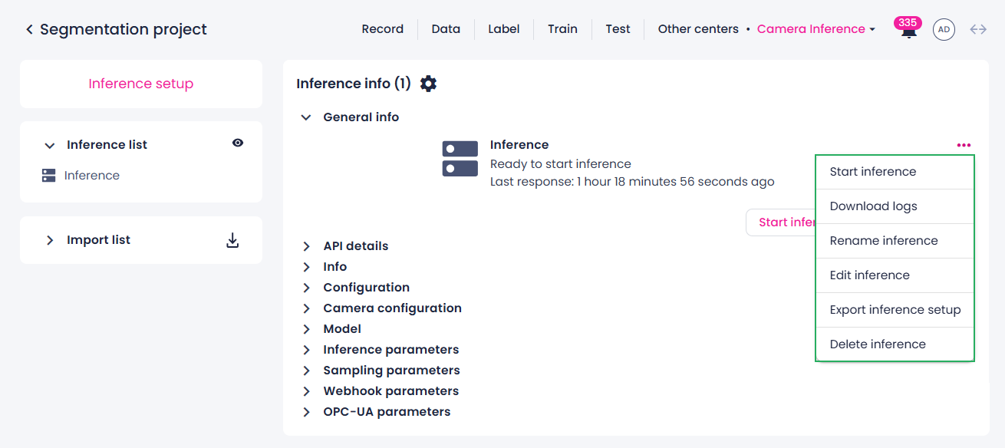This screenshot has height=448, width=1005.
Task: Open Inference info settings gear
Action: (x=429, y=84)
